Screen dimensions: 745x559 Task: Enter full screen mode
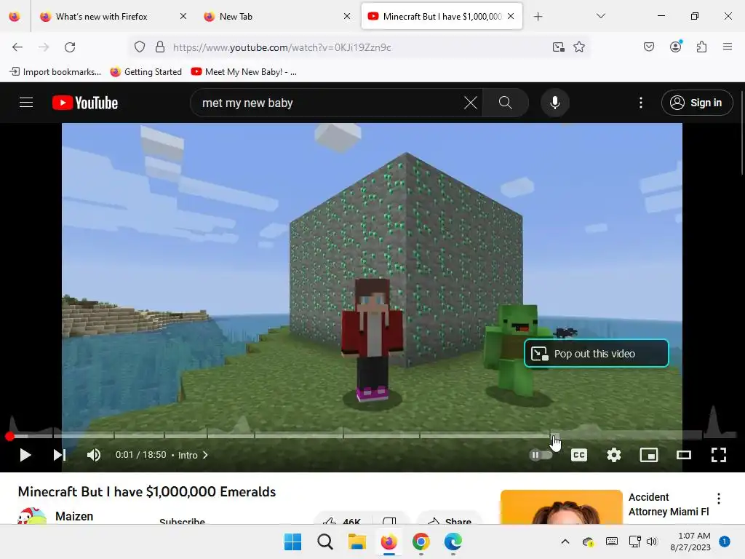click(x=718, y=455)
